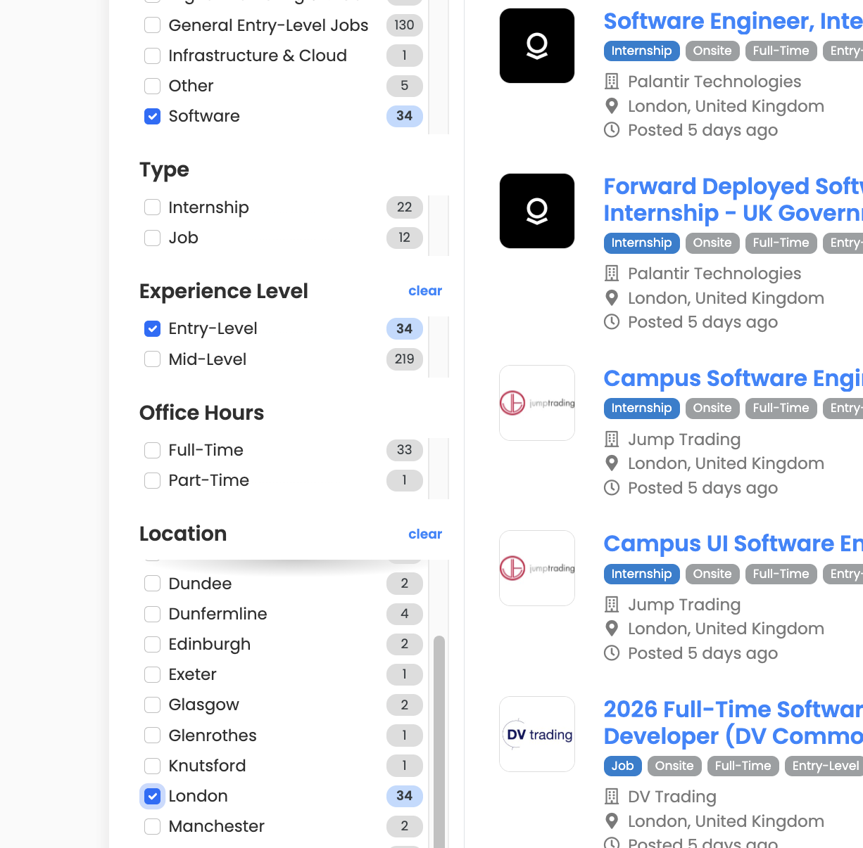The height and width of the screenshot is (848, 863).
Task: Check the Other category checkbox
Action: pyautogui.click(x=152, y=86)
